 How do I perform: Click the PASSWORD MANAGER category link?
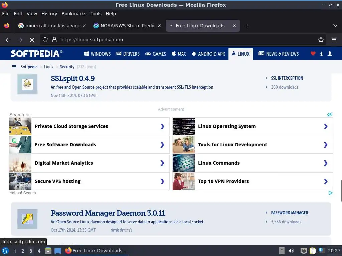pos(290,213)
